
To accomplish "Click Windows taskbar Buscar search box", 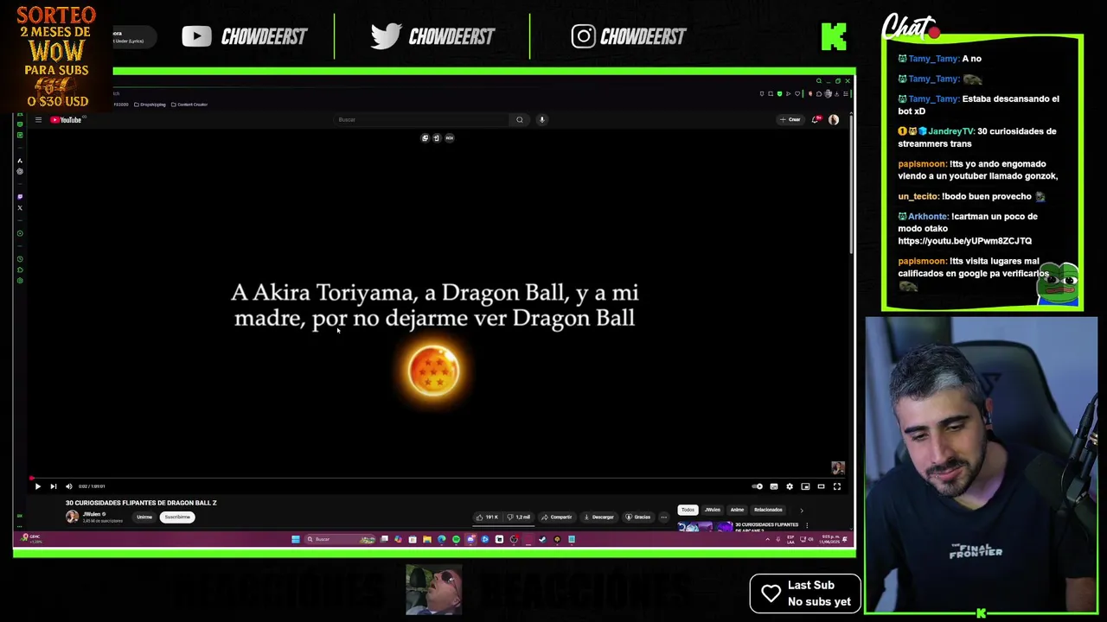I will point(339,539).
